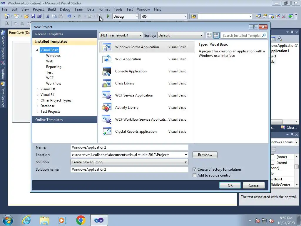The image size is (301, 226).
Task: Open the Location path dropdown
Action: pos(186,155)
